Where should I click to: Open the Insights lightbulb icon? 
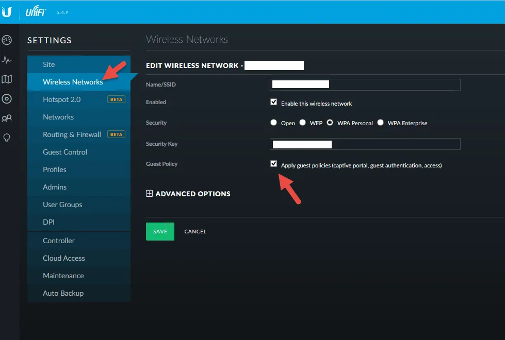pos(7,138)
